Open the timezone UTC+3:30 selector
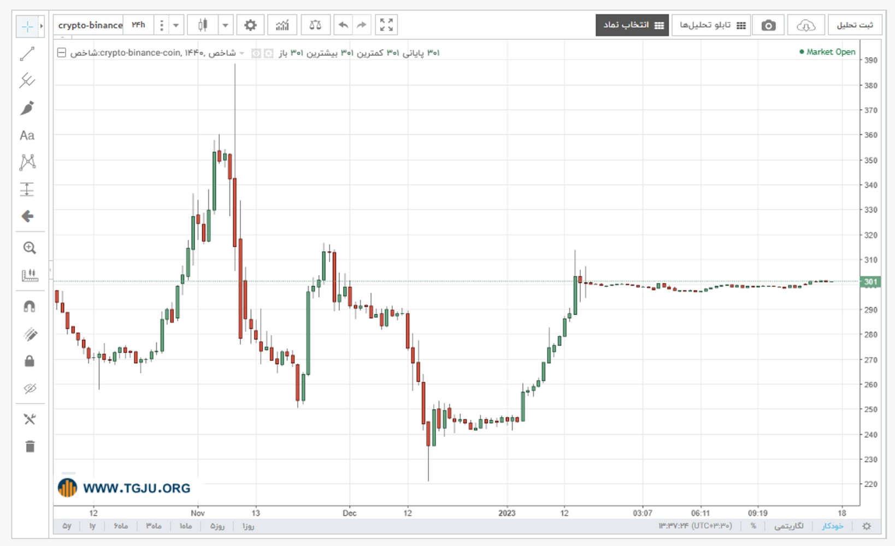Screen dimensions: 895x546 [695, 526]
